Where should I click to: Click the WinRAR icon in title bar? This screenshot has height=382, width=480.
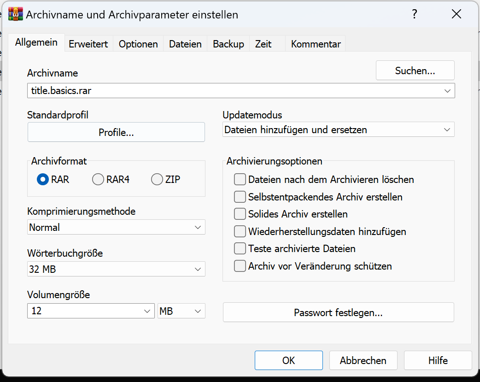pyautogui.click(x=16, y=14)
